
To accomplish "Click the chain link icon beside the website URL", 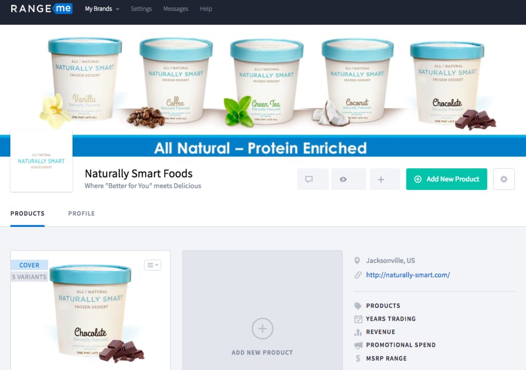I will pyautogui.click(x=358, y=275).
